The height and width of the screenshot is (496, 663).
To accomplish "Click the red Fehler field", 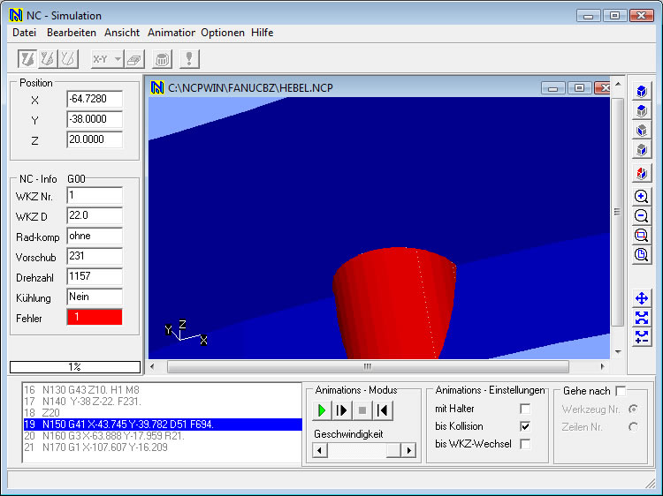I will tap(95, 317).
